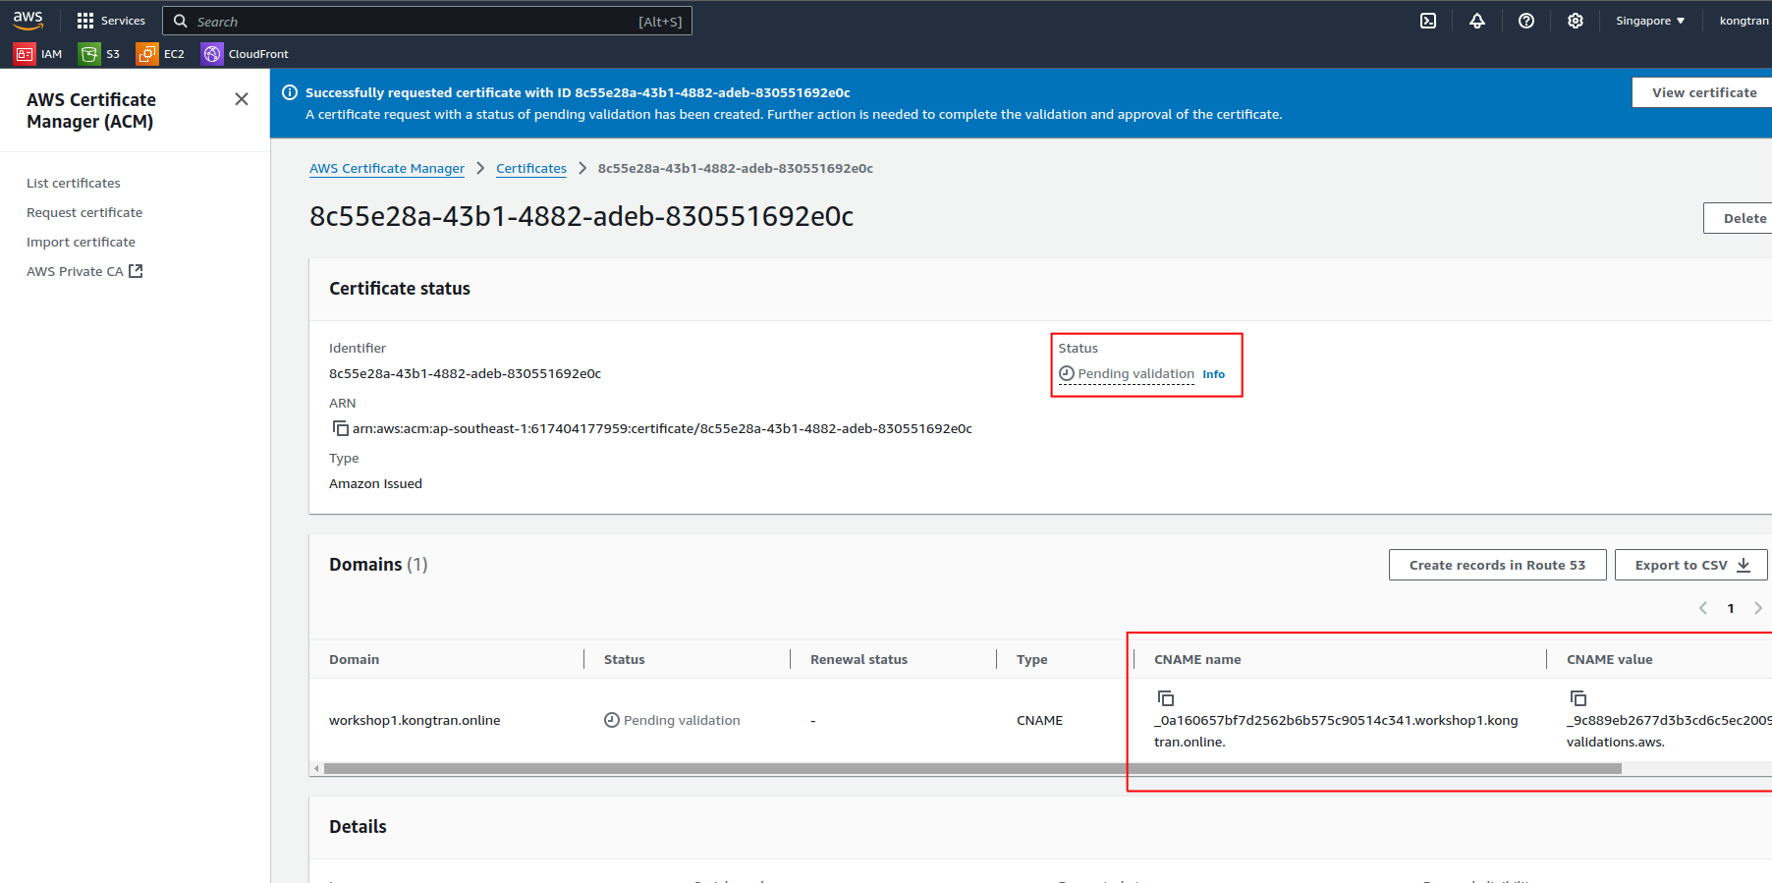Click the left arrow of the table scrollbar
1772x883 pixels.
[x=316, y=769]
